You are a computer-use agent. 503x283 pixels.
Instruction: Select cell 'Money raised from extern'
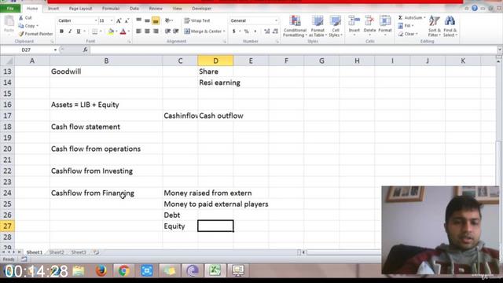click(180, 193)
